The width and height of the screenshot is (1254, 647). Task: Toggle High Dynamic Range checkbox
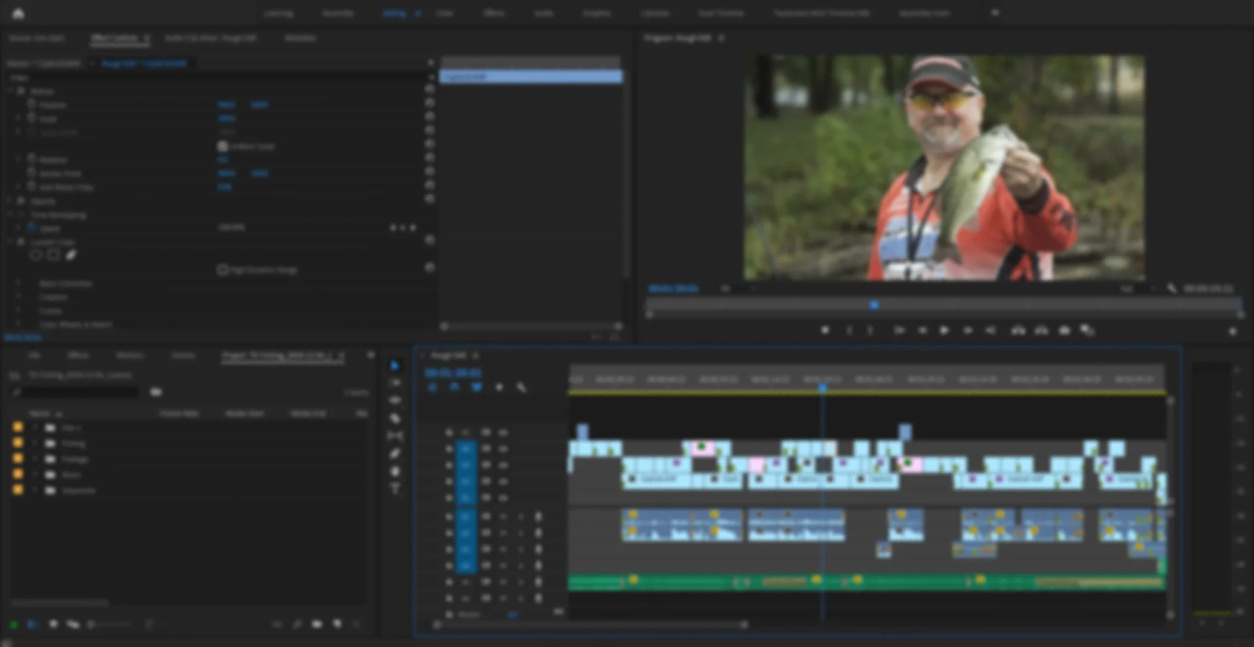point(222,269)
